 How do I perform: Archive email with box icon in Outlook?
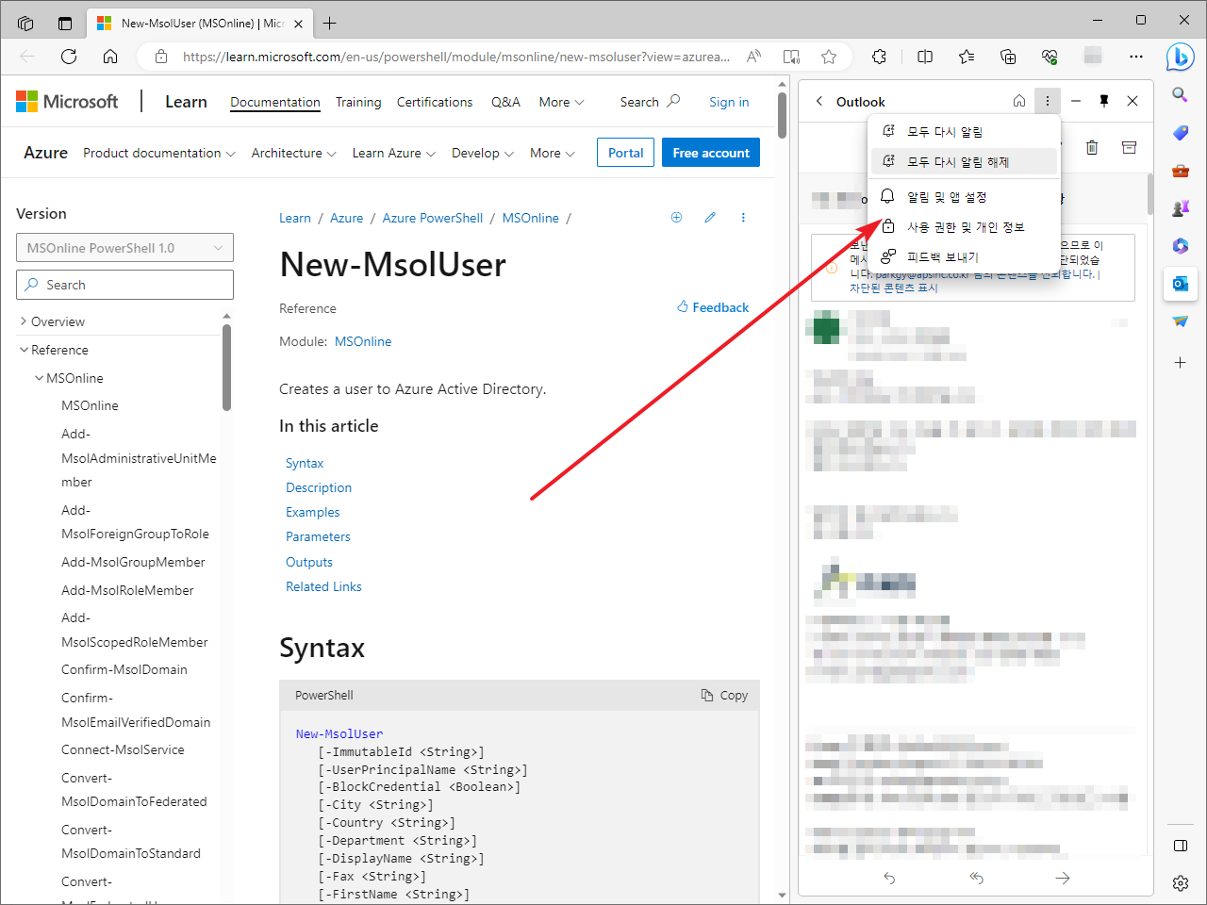click(1129, 147)
